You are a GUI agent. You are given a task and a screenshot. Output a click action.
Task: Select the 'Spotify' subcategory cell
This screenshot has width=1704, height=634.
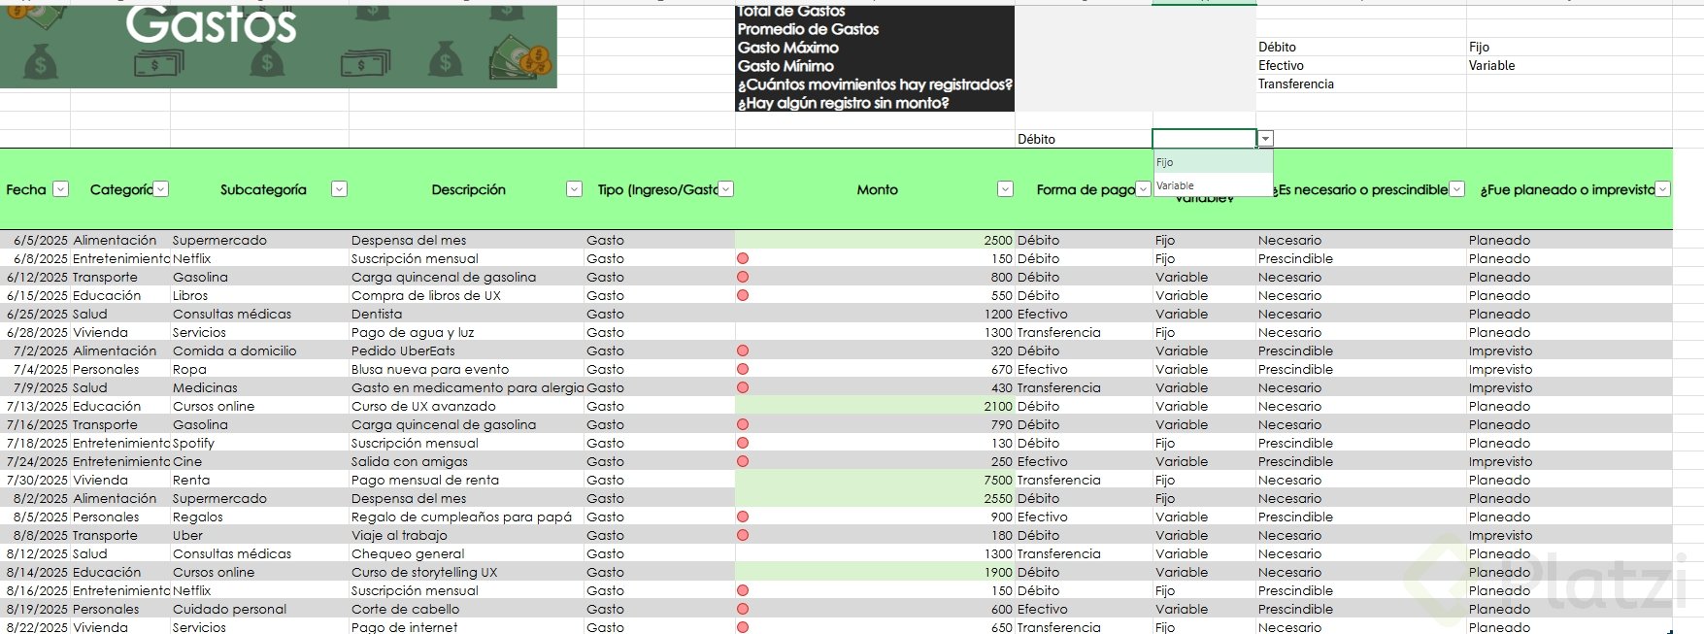point(259,443)
